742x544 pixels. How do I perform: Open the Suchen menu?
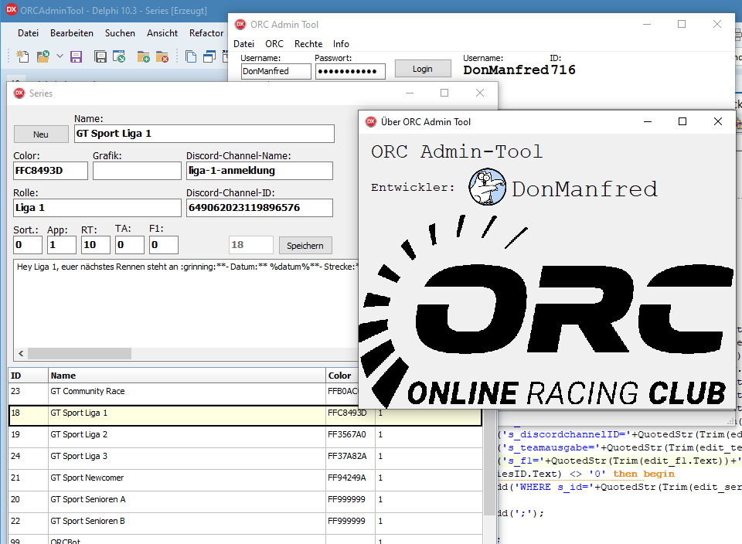120,33
